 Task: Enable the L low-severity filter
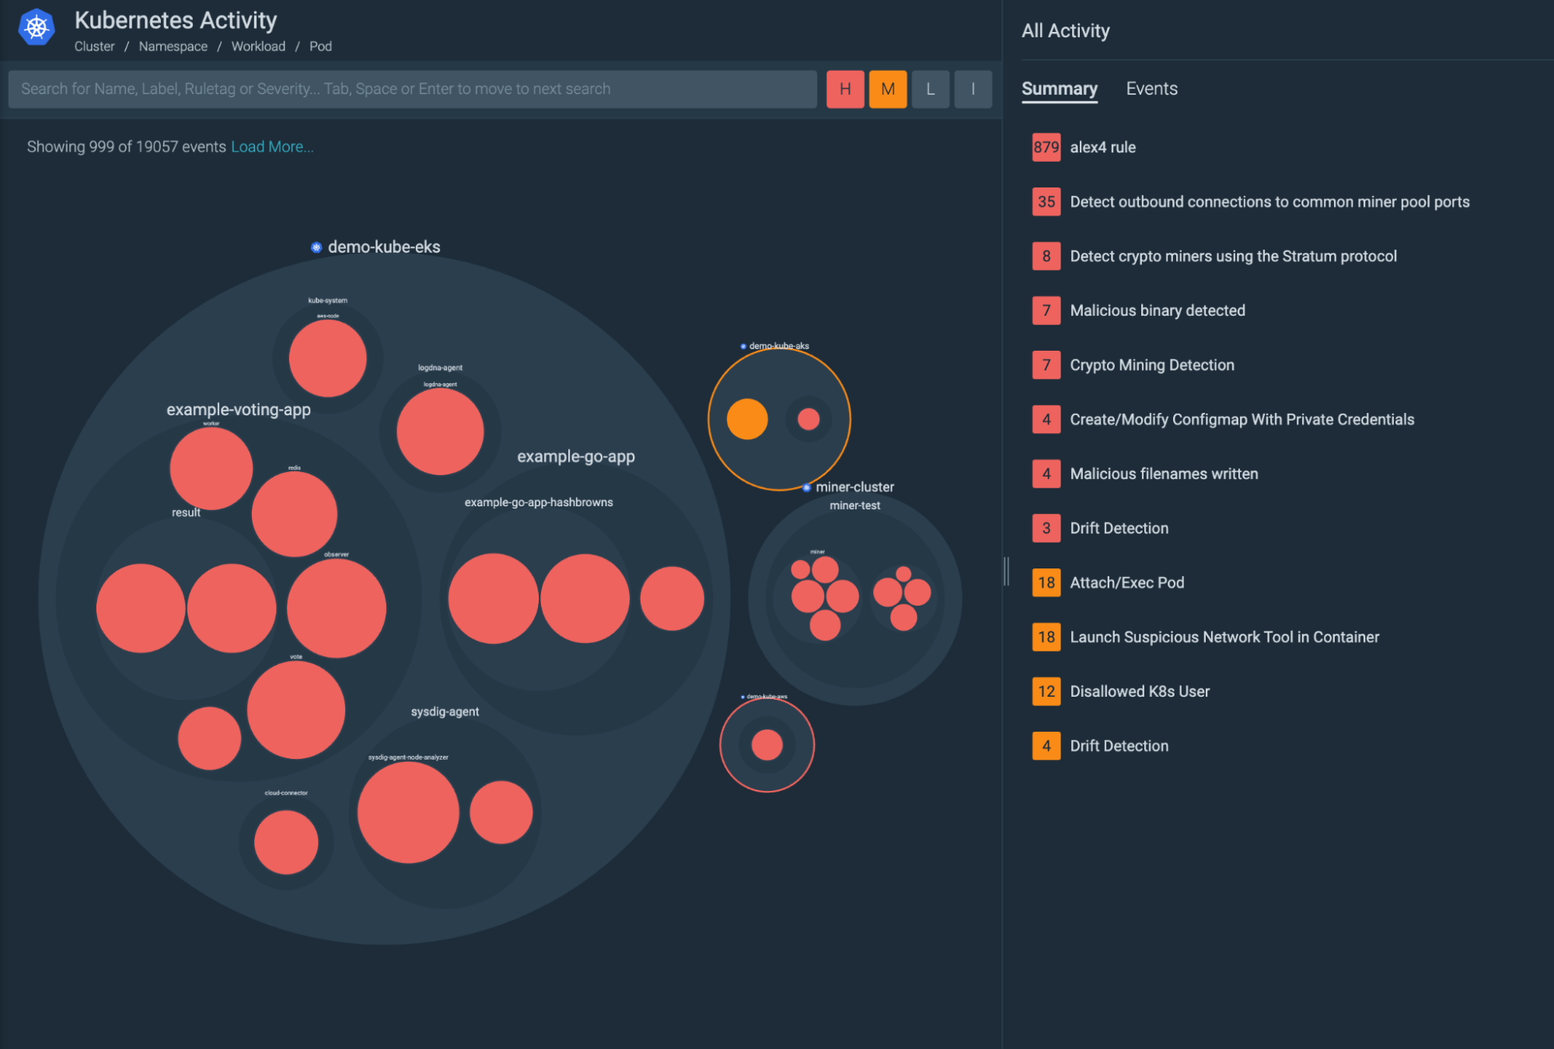pos(930,89)
